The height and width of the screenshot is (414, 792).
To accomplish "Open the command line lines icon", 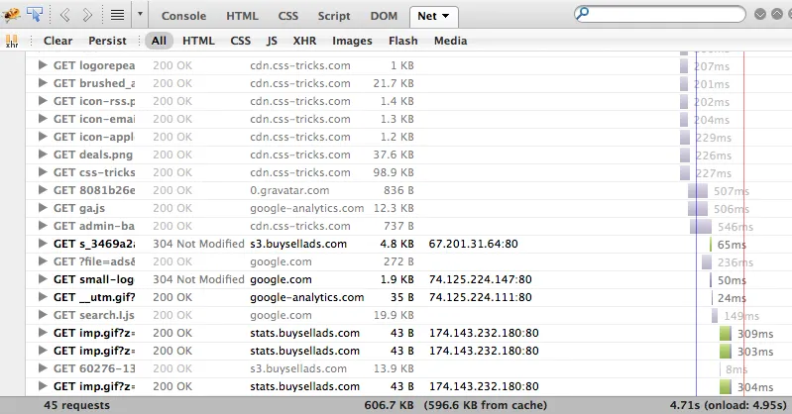I will coord(117,15).
